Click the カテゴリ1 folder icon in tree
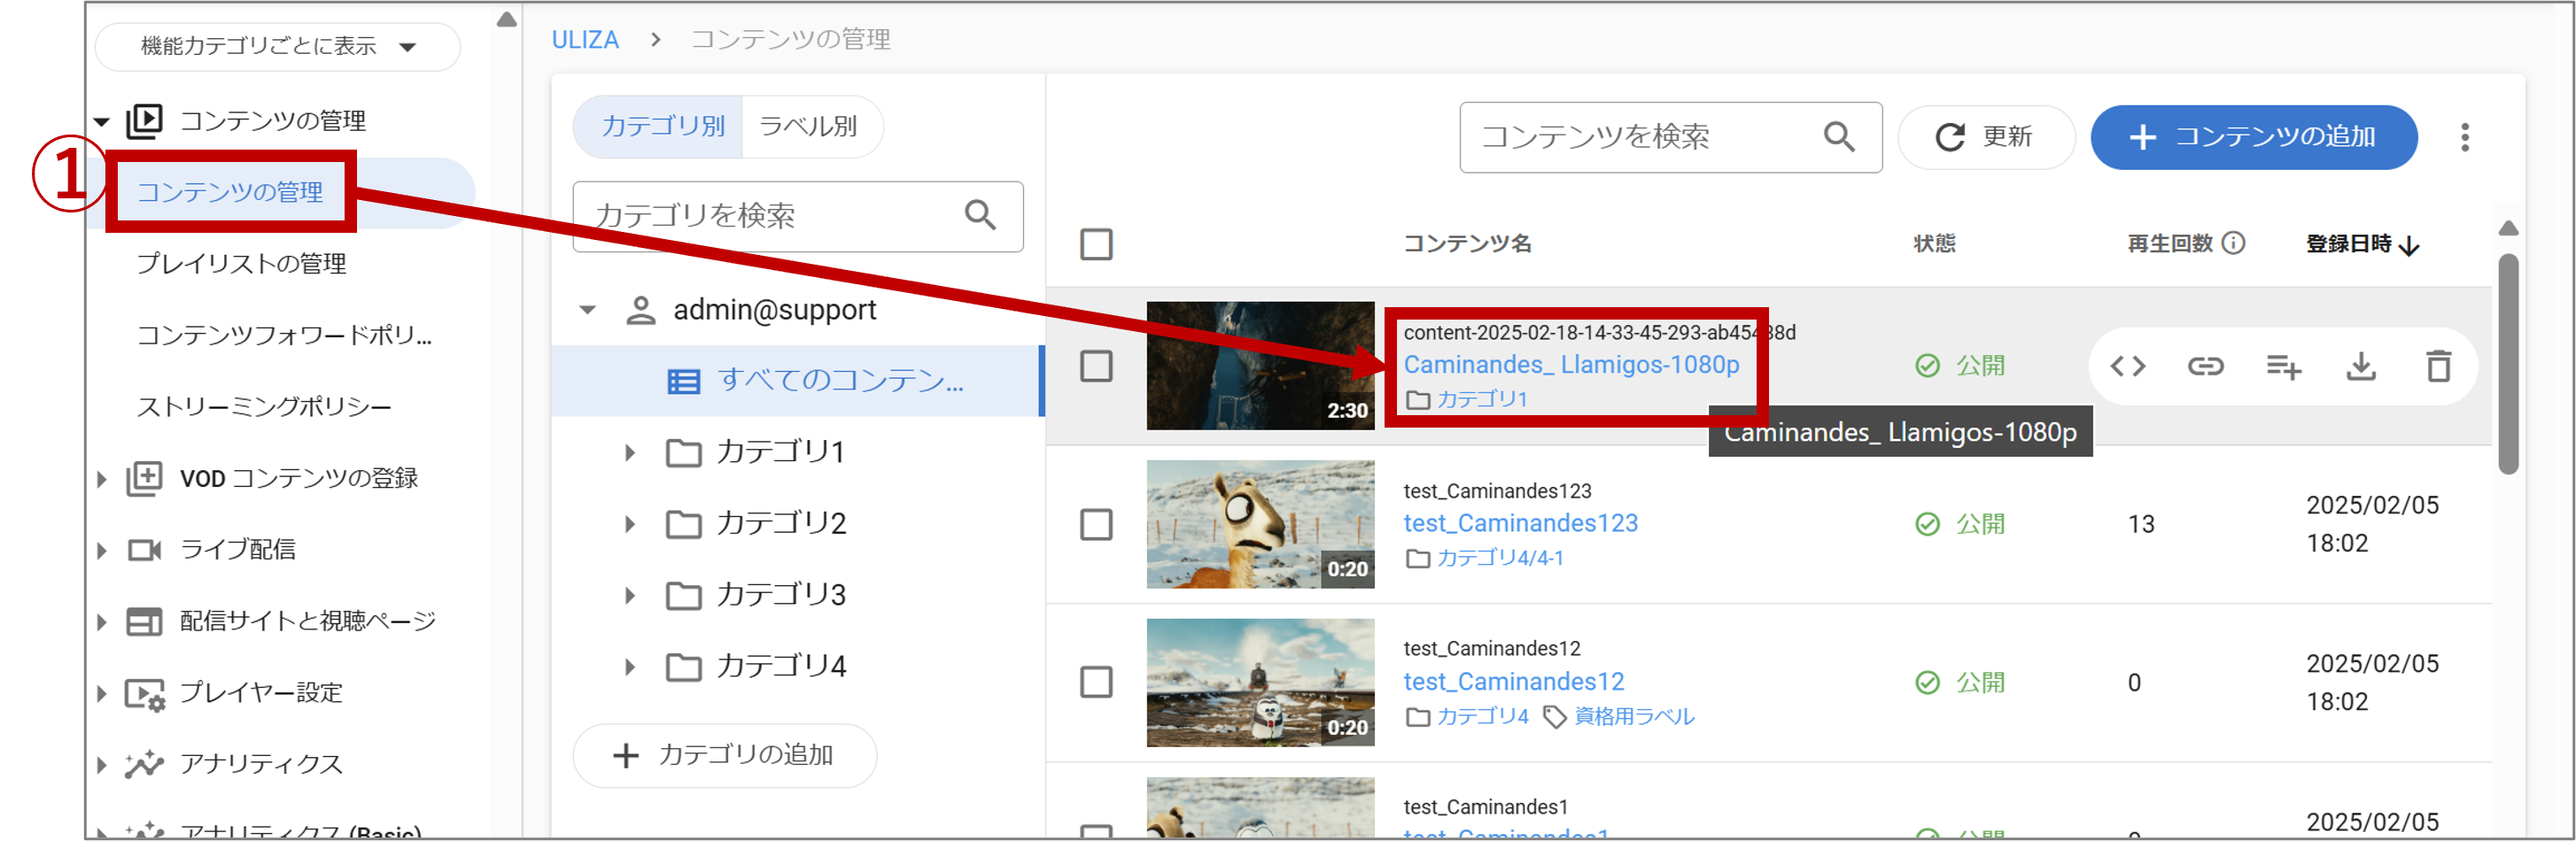The image size is (2576, 841). 684,452
